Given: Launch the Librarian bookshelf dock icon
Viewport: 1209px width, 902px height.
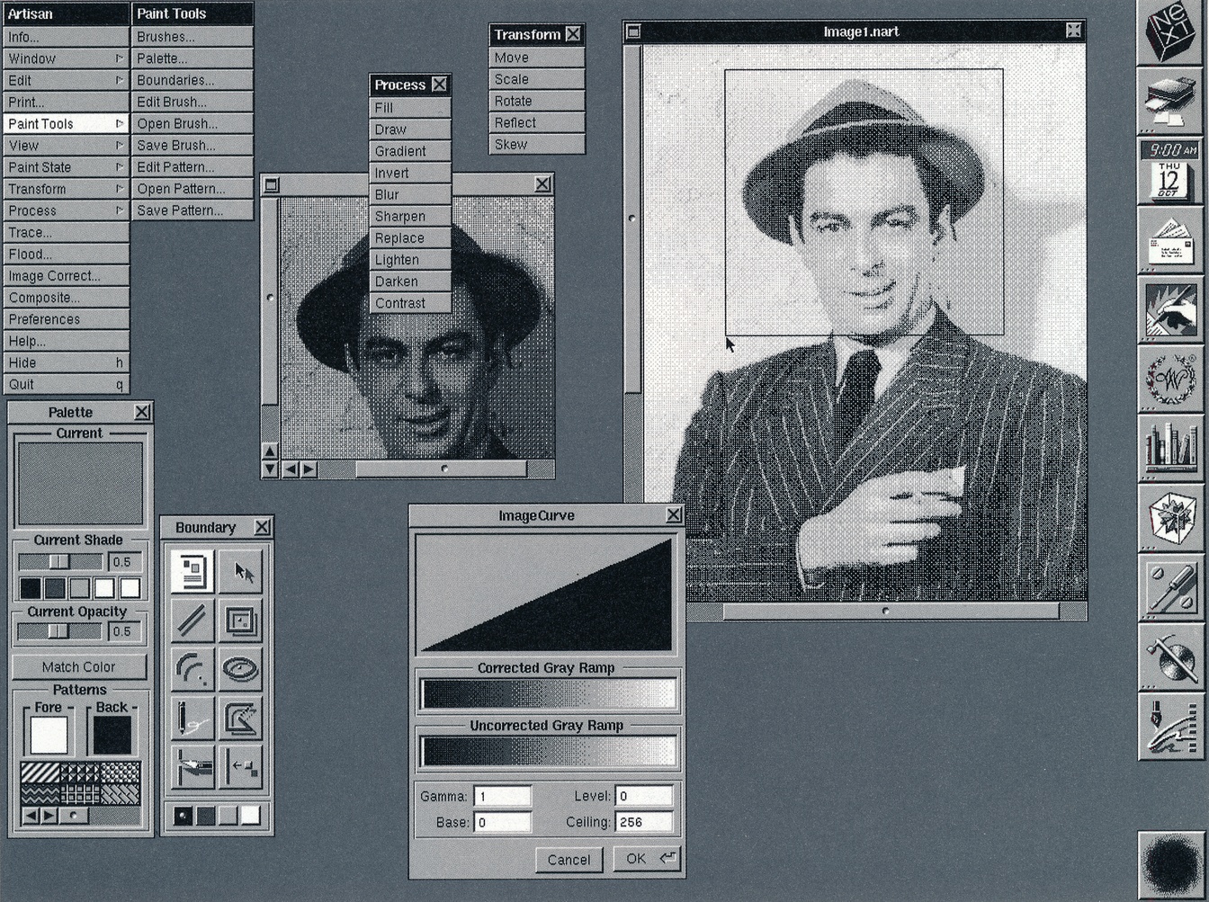Looking at the screenshot, I should pos(1170,447).
